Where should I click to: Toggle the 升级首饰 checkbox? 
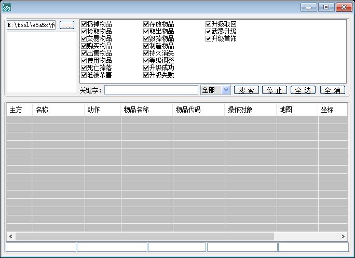click(208, 38)
